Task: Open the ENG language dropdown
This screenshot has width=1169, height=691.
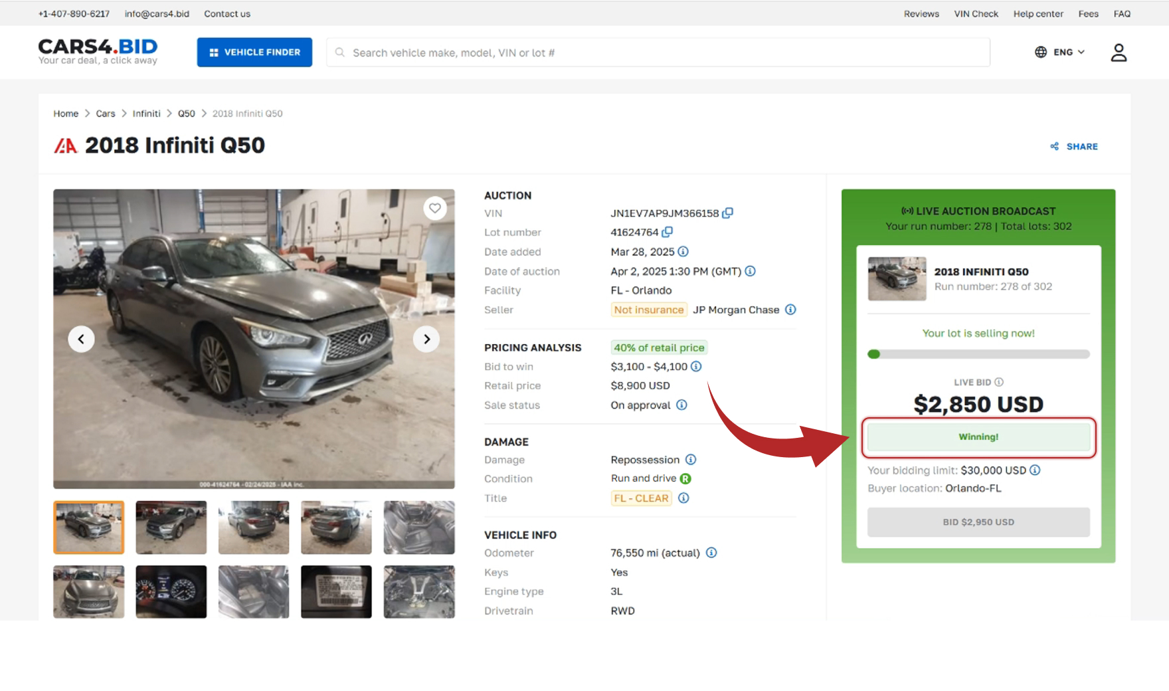Action: click(1060, 52)
